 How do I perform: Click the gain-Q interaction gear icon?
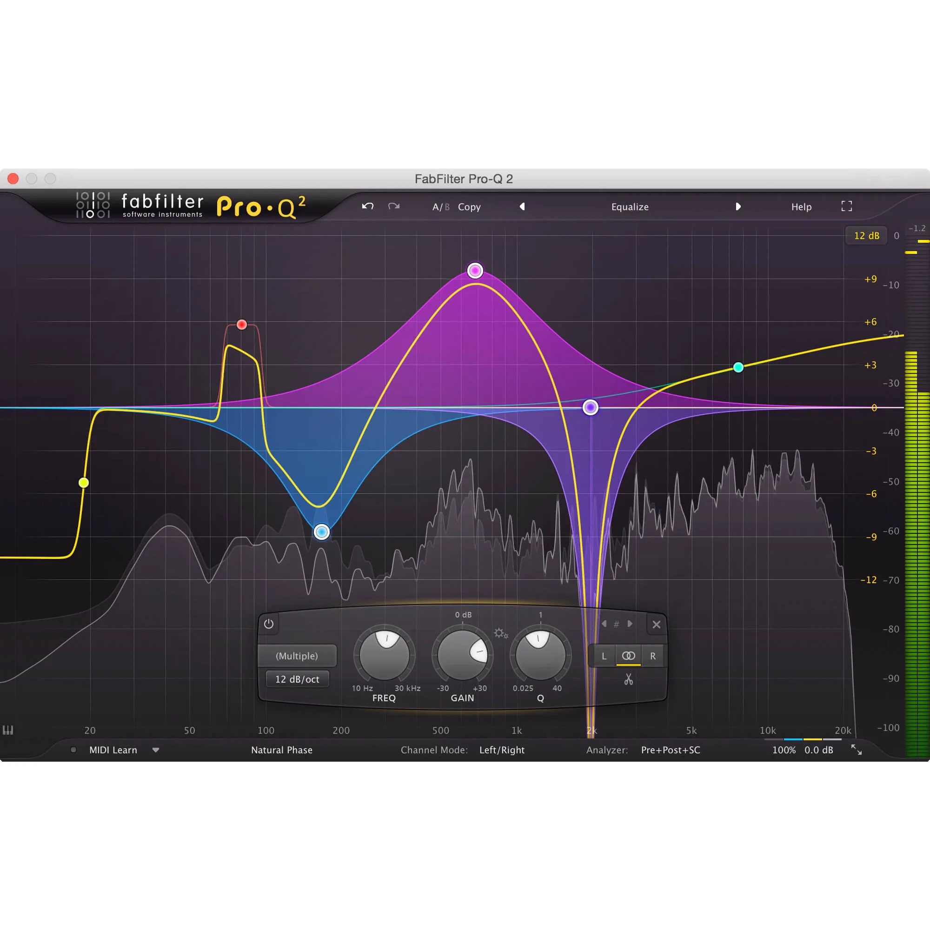[x=501, y=633]
